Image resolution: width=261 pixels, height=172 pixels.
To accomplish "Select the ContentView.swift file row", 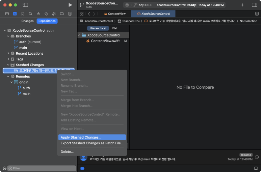I will click(x=103, y=41).
